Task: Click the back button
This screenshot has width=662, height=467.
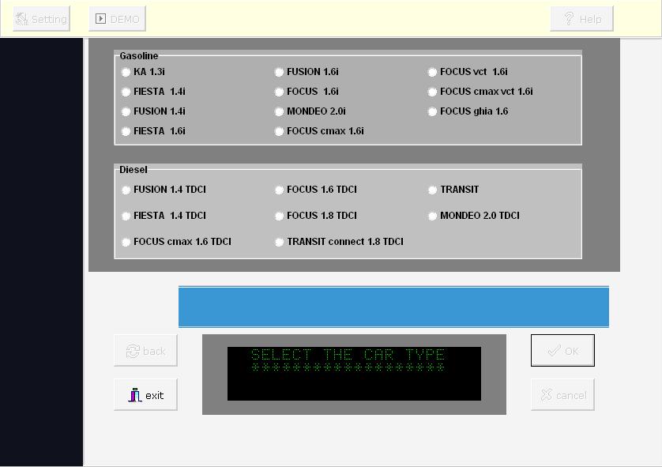Action: click(145, 351)
